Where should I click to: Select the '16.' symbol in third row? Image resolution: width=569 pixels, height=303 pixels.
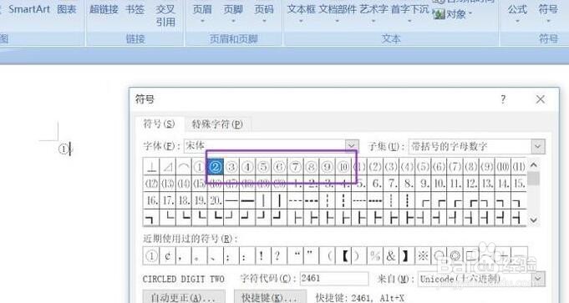click(x=151, y=201)
